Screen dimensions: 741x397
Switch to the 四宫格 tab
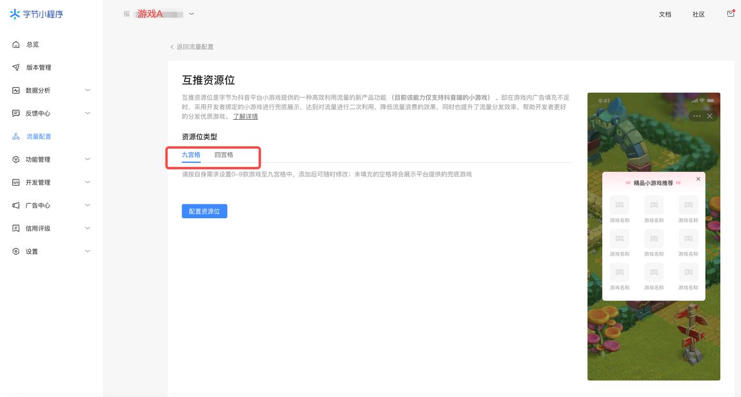[x=223, y=155]
